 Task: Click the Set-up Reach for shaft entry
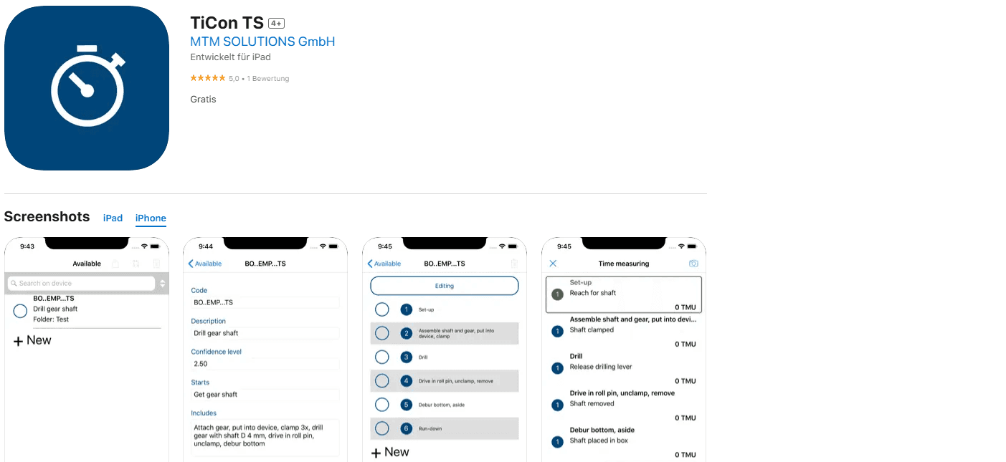click(x=623, y=294)
